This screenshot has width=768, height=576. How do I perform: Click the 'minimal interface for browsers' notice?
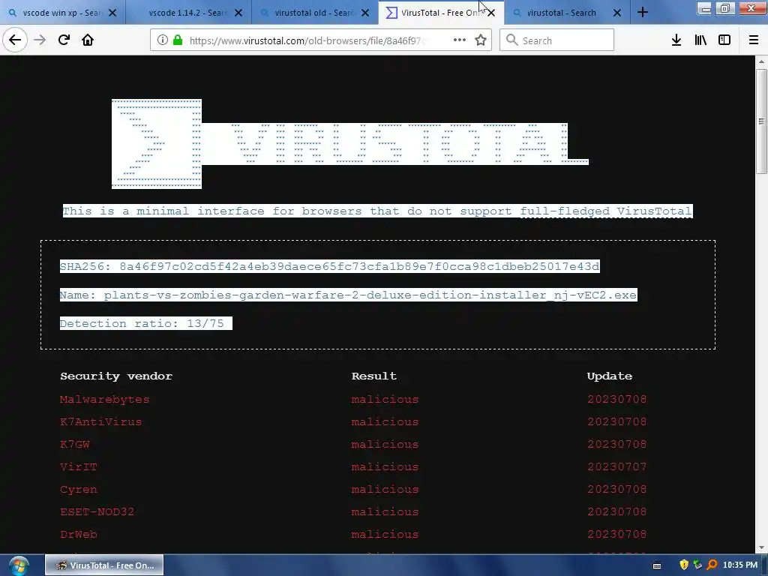pos(378,211)
